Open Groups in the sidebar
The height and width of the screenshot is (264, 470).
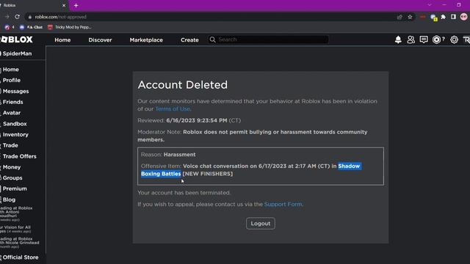tap(12, 177)
